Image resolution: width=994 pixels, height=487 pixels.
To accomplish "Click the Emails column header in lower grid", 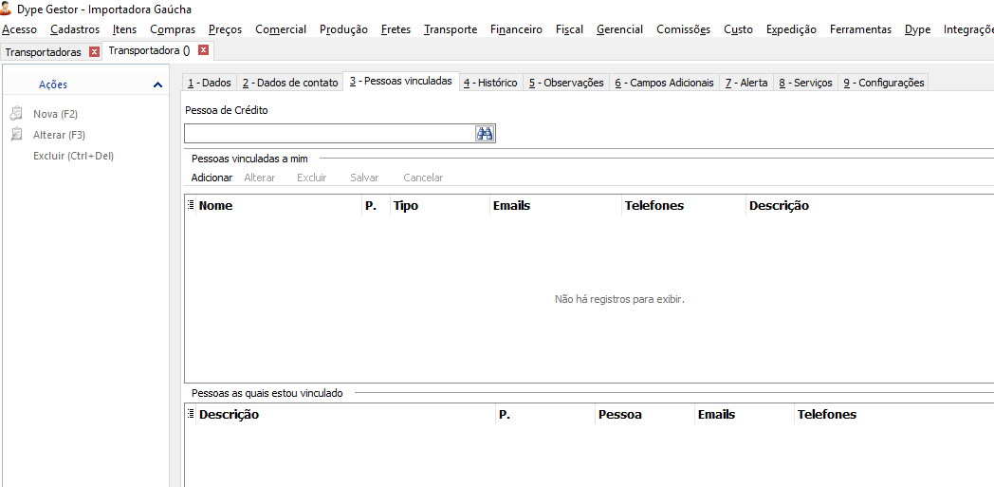I will click(x=745, y=414).
